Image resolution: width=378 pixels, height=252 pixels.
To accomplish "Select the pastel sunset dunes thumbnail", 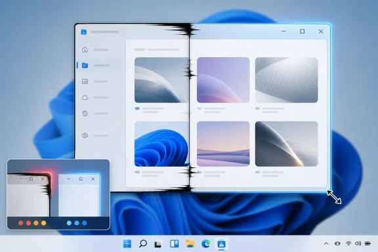I will 223,144.
